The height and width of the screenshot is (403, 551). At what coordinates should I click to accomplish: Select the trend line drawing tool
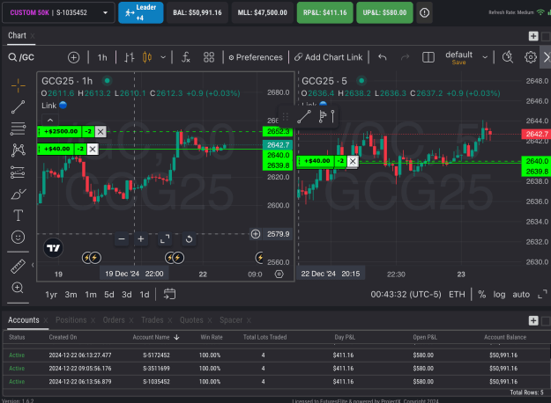click(18, 107)
